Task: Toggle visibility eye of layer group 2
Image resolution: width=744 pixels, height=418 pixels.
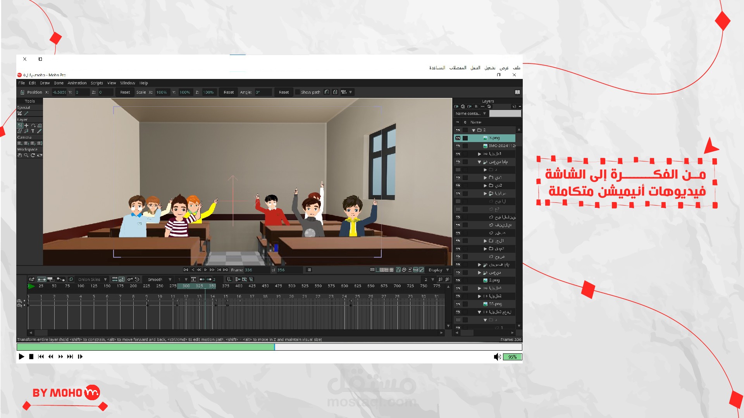Action: 458,130
